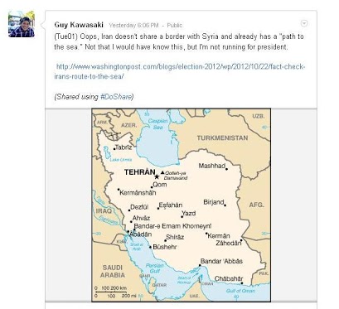Click the #DoShare hashtag

coord(116,97)
